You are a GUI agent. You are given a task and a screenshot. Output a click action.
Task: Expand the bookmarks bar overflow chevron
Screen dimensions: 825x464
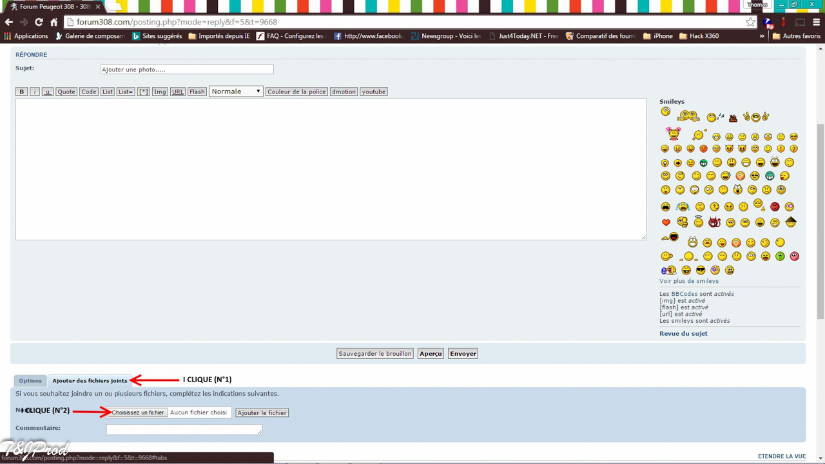762,36
